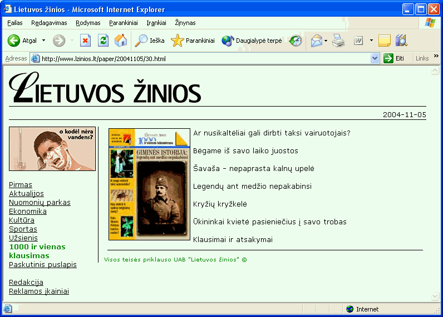Open the yellow discuss note icon

384,41
